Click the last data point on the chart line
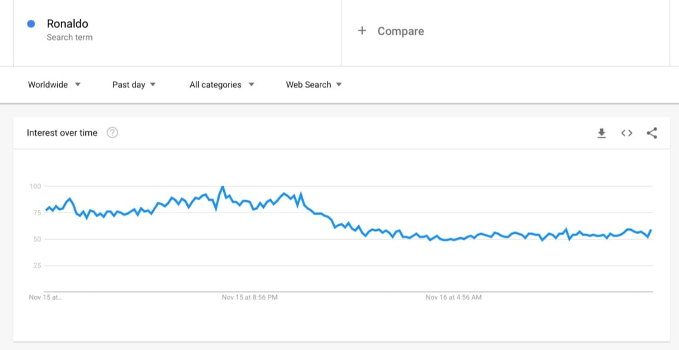This screenshot has width=679, height=350. 651,230
